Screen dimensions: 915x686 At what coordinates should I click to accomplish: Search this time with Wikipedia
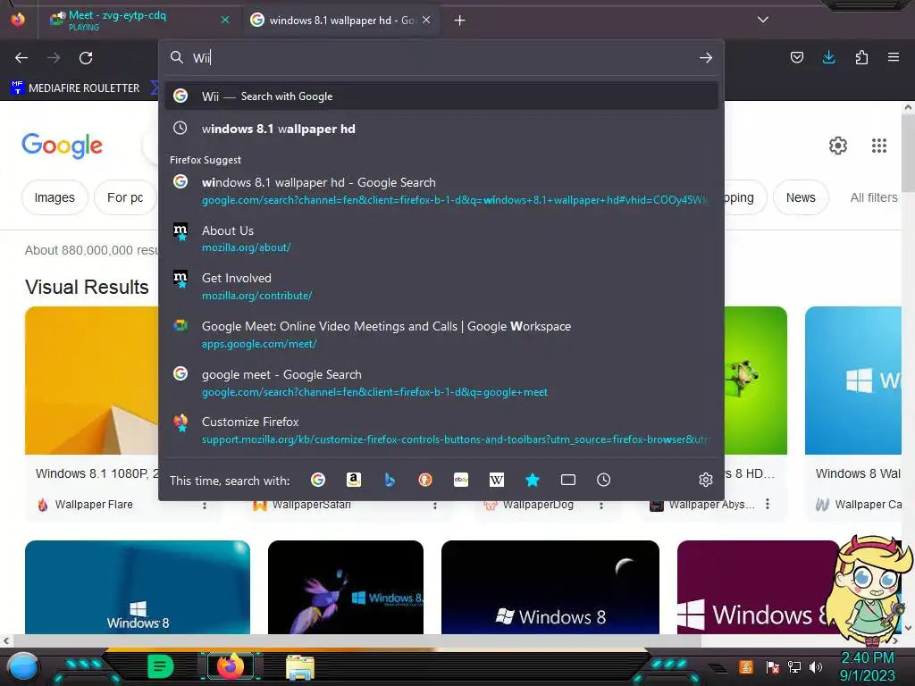tap(497, 480)
